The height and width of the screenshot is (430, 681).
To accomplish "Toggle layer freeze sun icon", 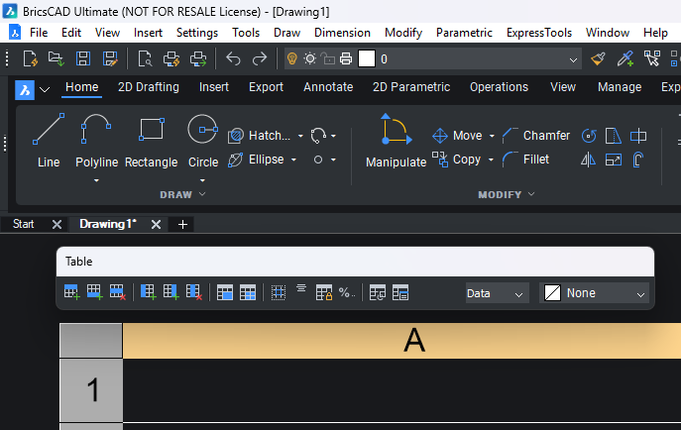I will tap(310, 58).
